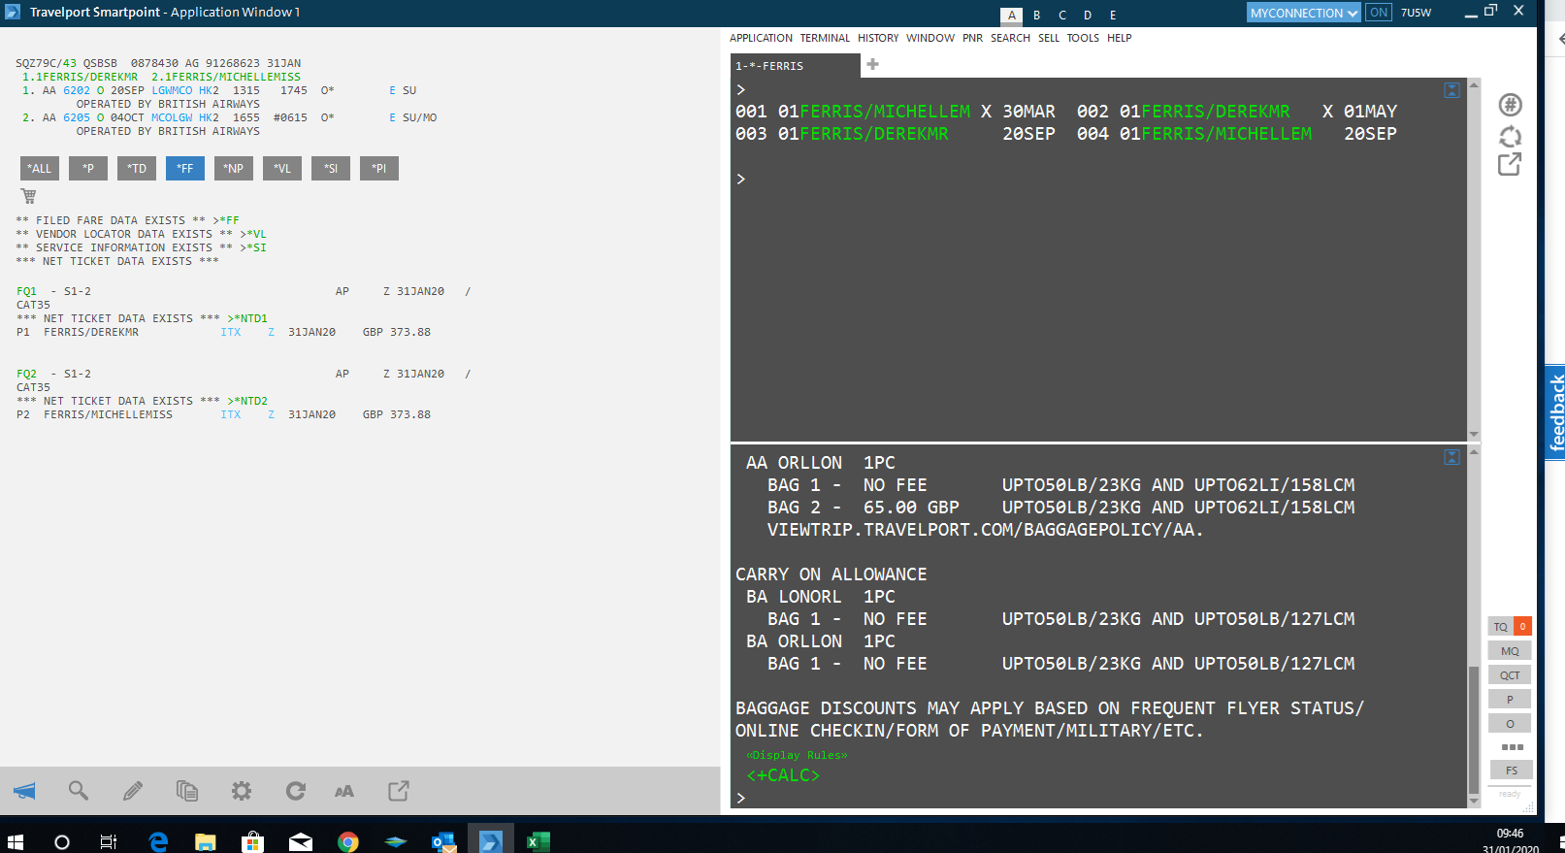Click the *FF filed fare button

(x=185, y=168)
